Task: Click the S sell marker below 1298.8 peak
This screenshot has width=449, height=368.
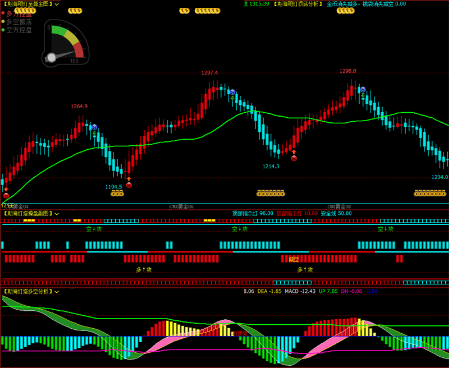Action: [363, 90]
